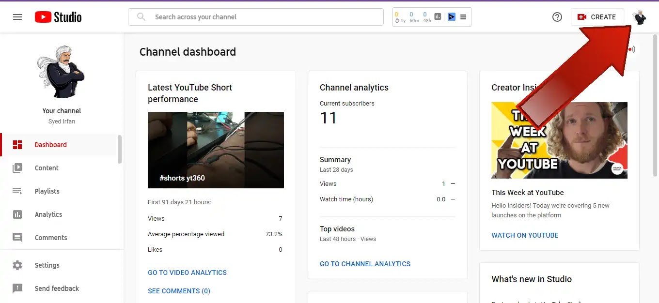Click the Send feedback exclamation icon
Image resolution: width=659 pixels, height=303 pixels.
click(x=17, y=288)
